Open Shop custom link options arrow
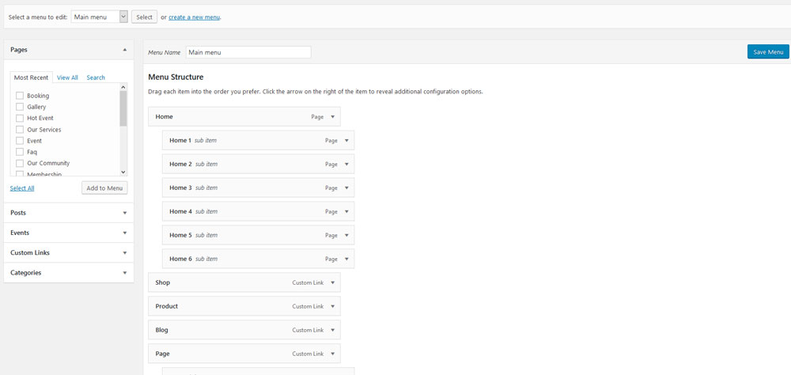This screenshot has width=791, height=375. (x=333, y=283)
